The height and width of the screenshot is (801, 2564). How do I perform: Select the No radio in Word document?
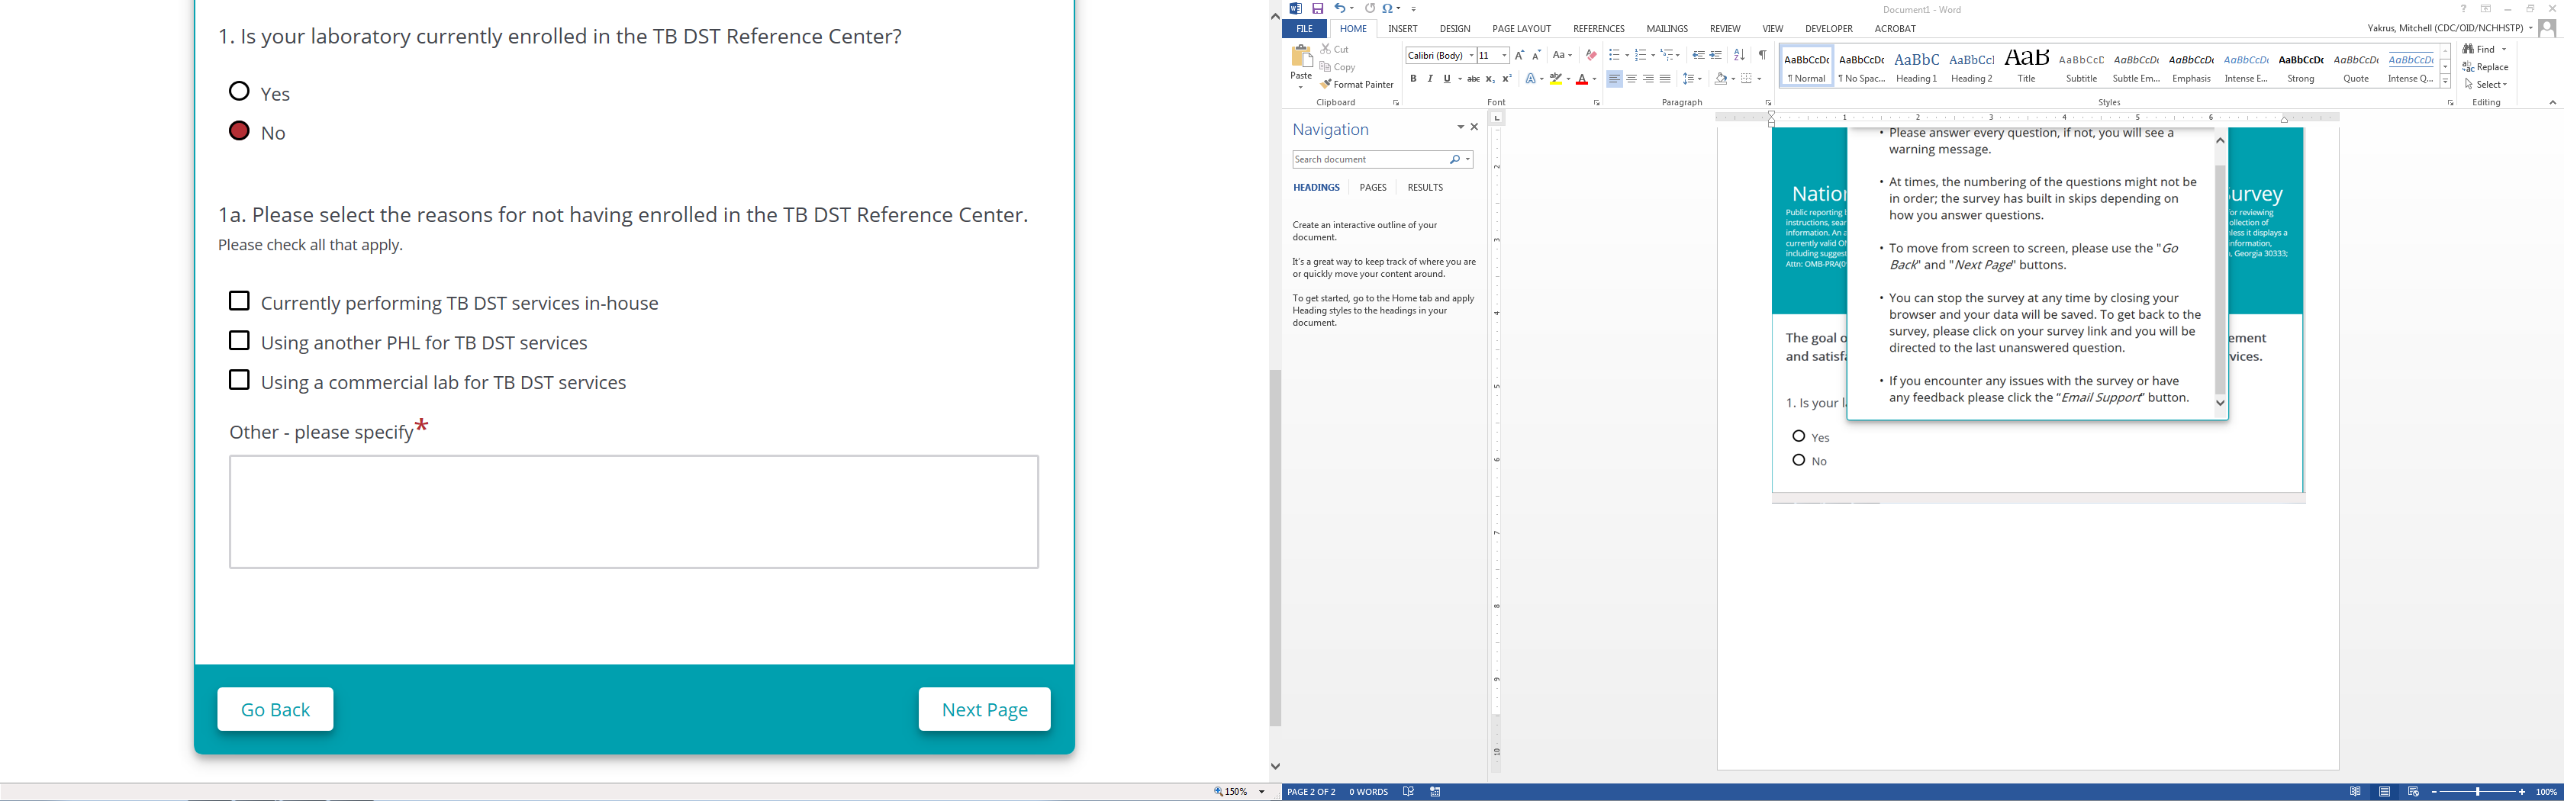coord(1799,461)
